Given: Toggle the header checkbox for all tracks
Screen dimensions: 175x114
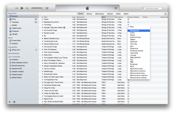Looking at the screenshot, I should 43,17.
